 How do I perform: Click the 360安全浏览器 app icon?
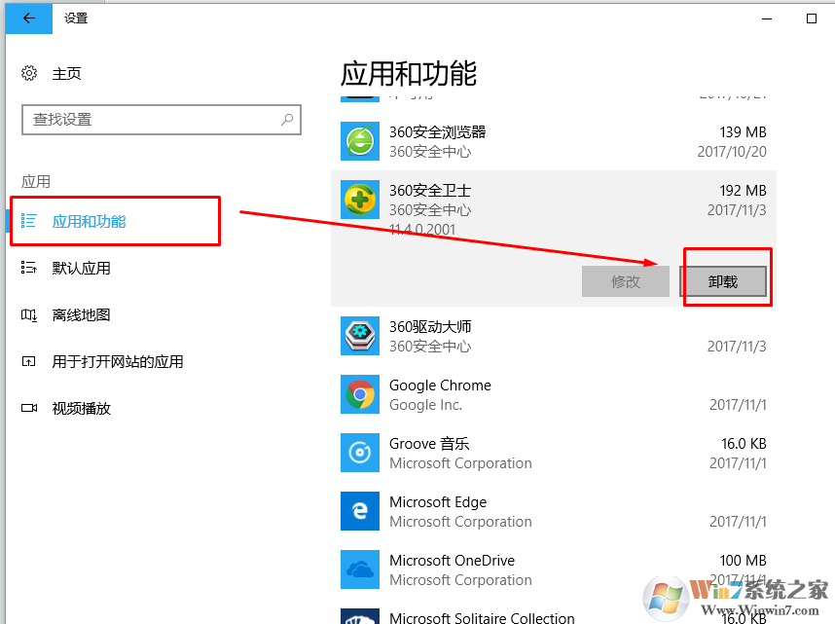pos(359,141)
